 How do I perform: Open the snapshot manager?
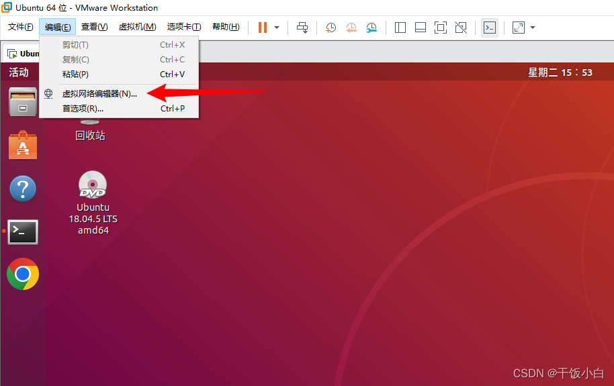[x=371, y=28]
